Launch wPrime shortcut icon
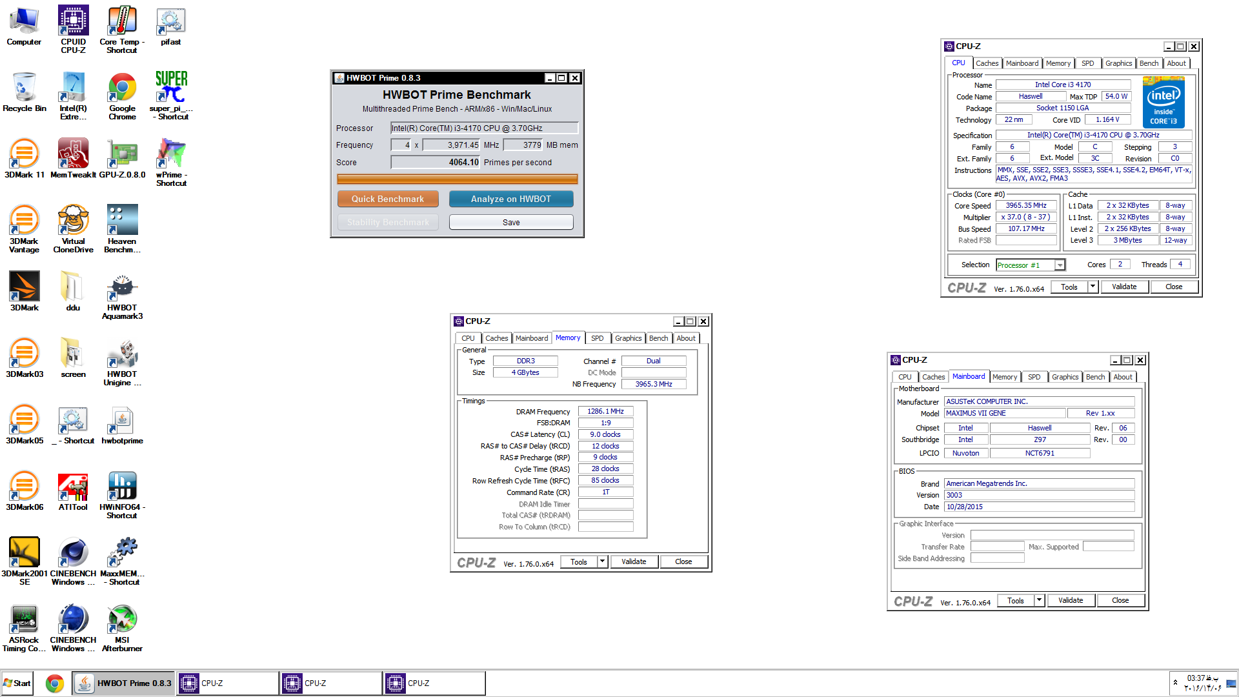 [171, 163]
